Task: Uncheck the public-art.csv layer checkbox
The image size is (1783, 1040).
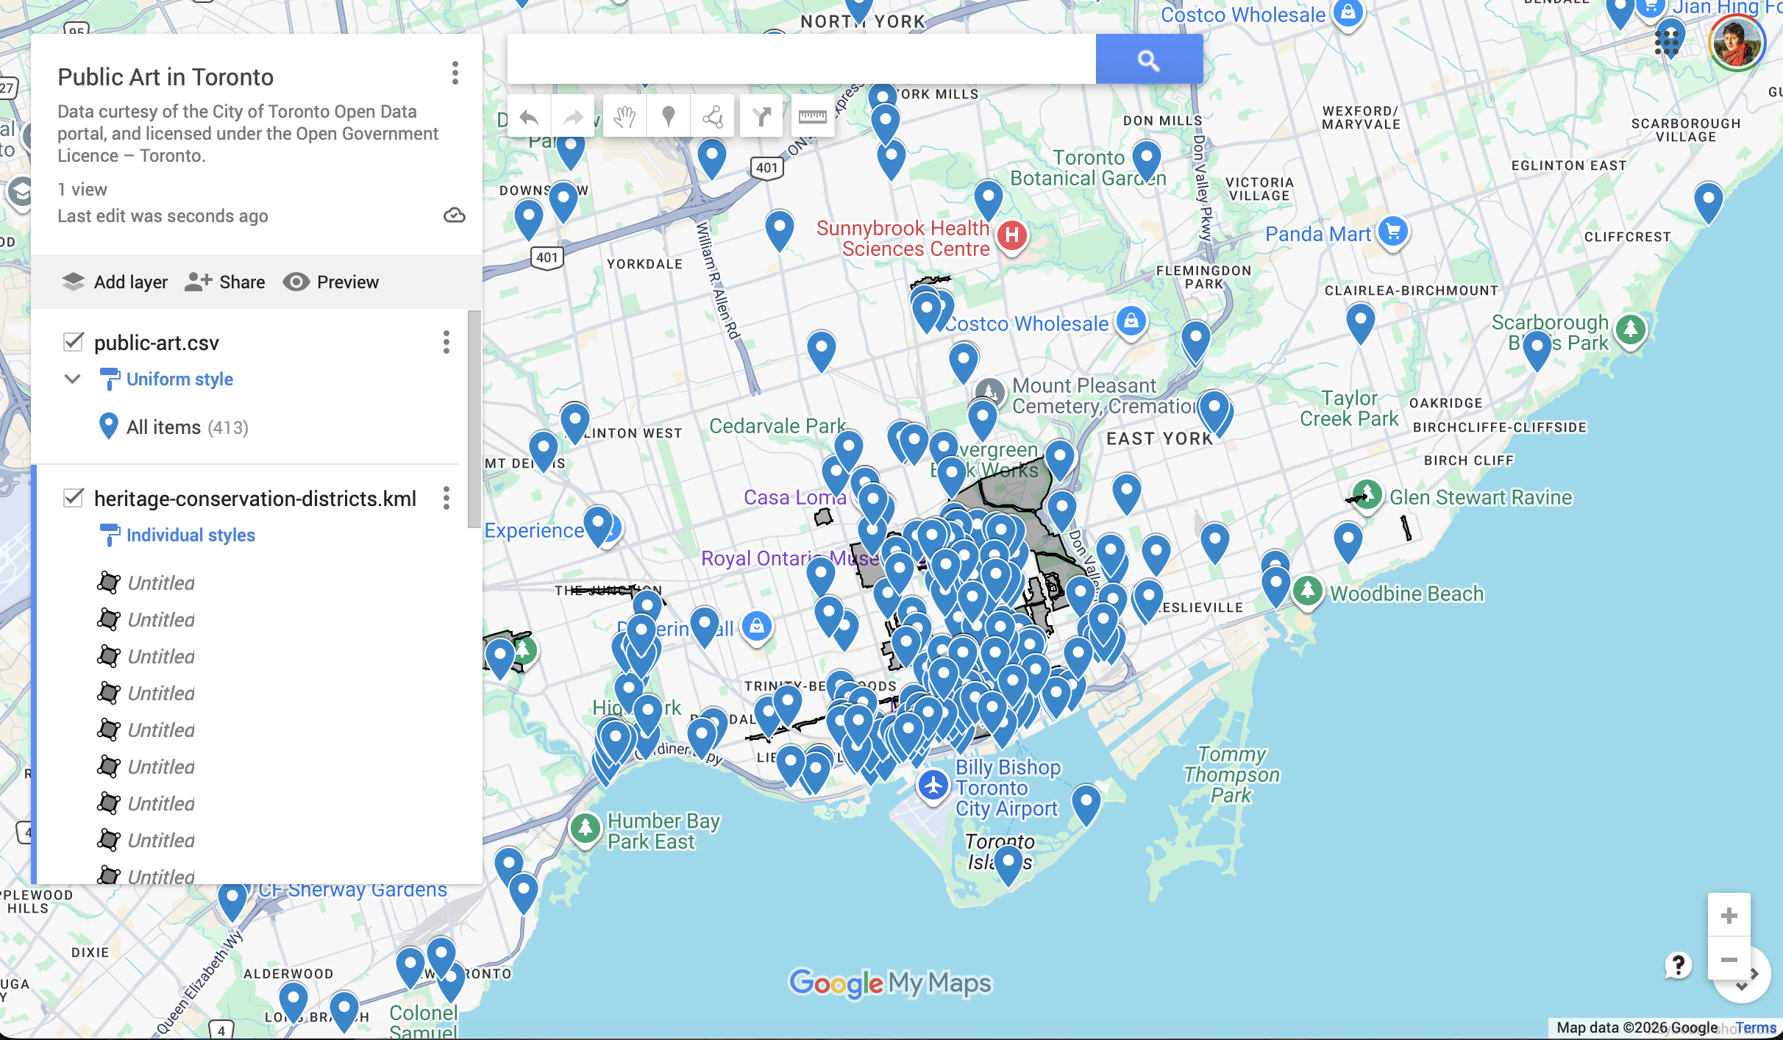Action: click(74, 342)
